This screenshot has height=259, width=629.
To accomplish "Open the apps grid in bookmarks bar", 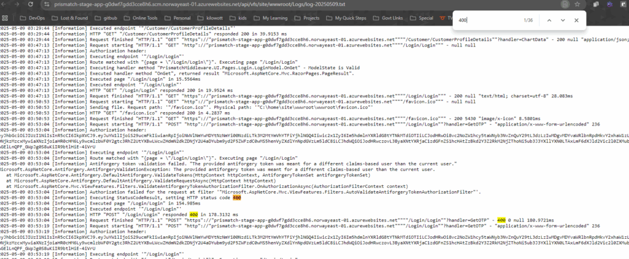I will [5, 18].
